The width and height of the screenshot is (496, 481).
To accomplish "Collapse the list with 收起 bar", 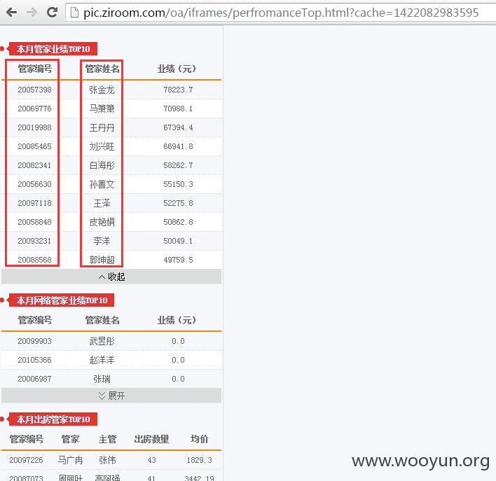I will tap(111, 277).
